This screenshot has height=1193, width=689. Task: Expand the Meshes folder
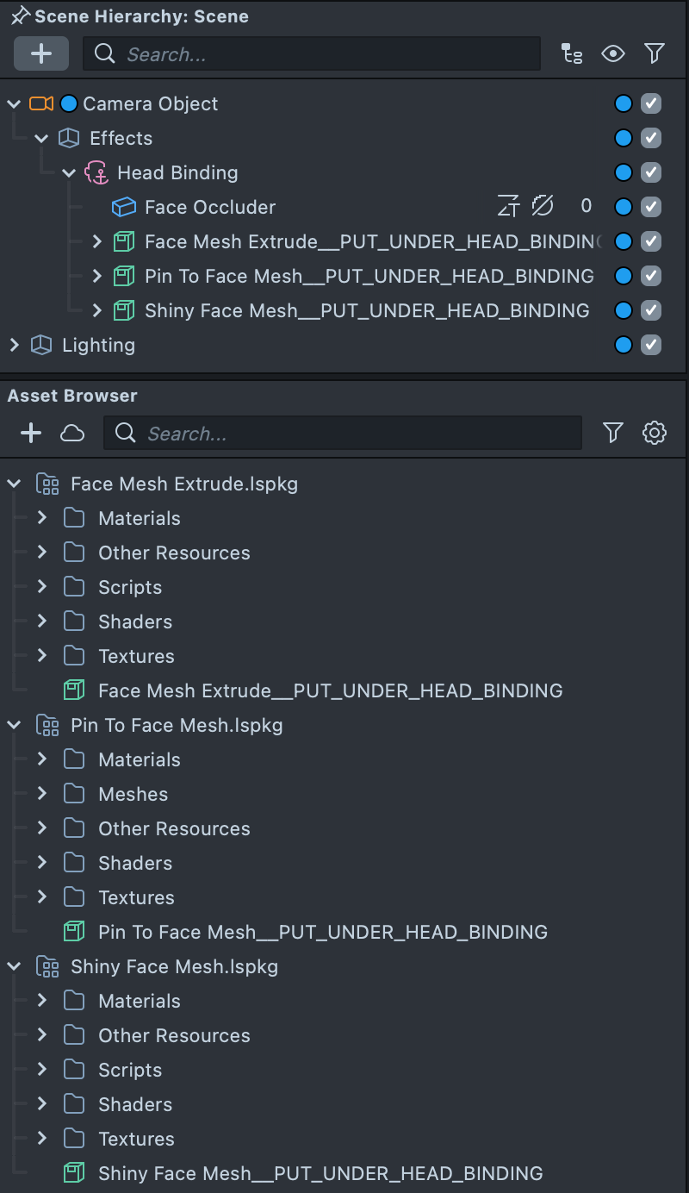point(41,794)
